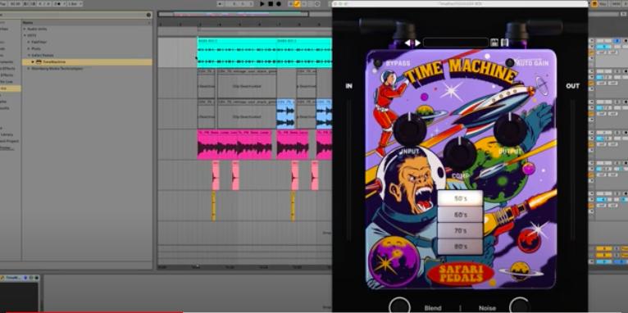
Task: Click the arrangement overview bar
Action: tap(233, 14)
